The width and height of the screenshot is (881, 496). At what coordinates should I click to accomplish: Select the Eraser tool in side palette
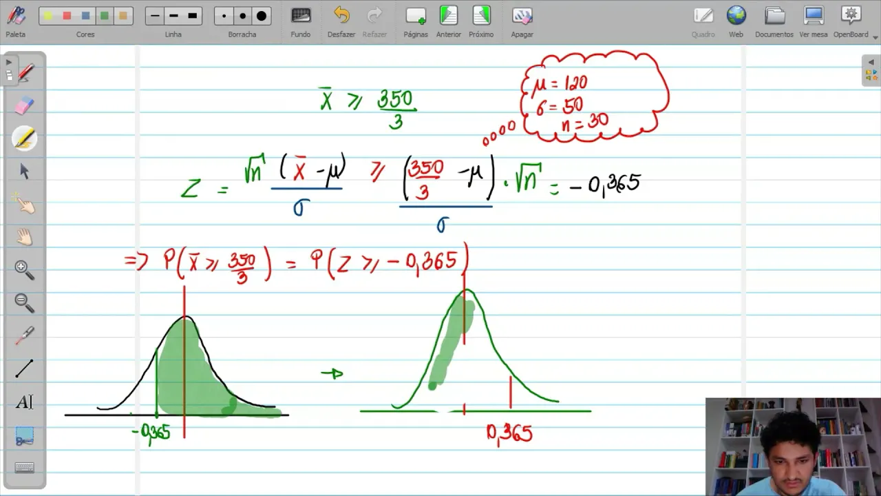(x=25, y=105)
